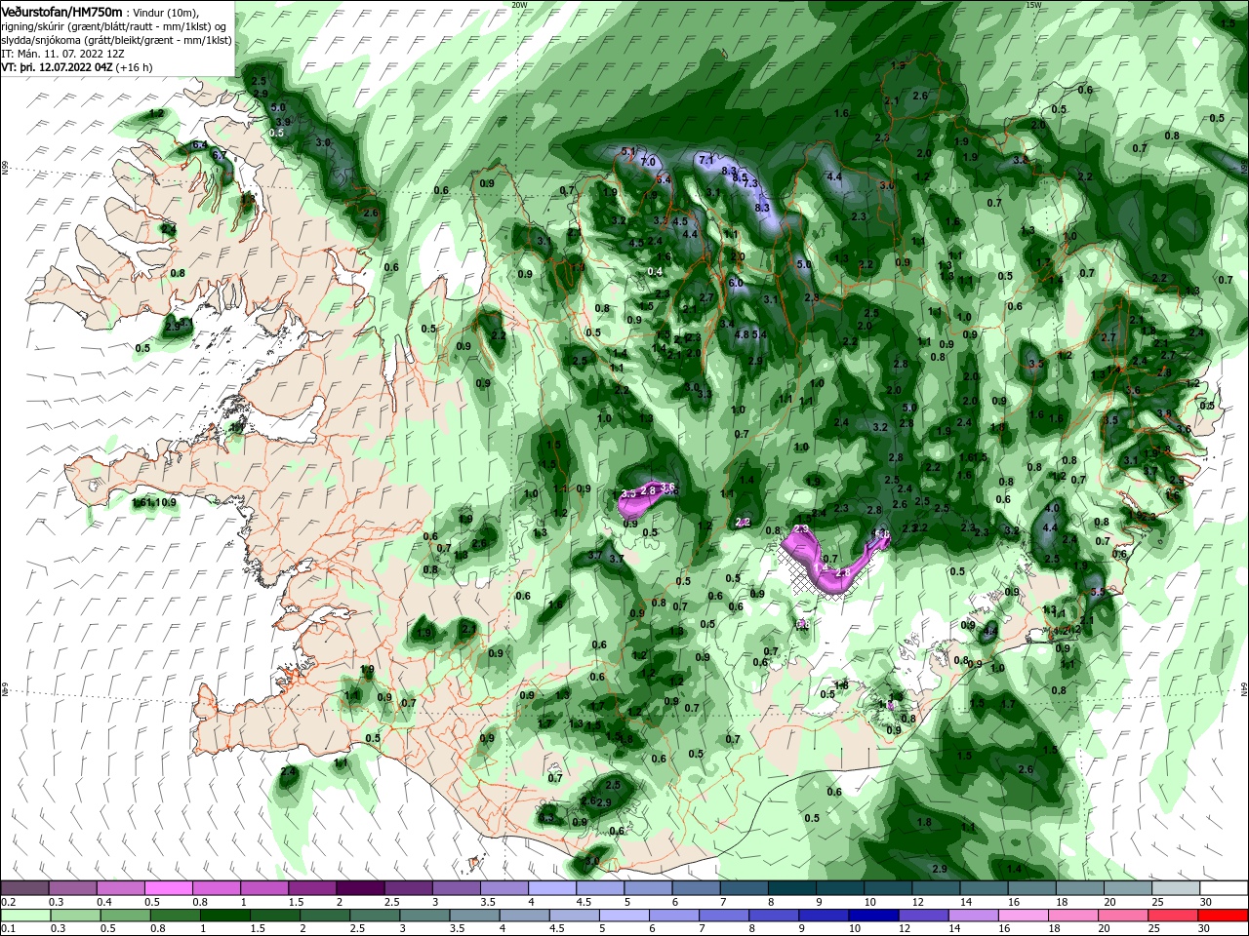Click the 15W longitude label

1033,5
